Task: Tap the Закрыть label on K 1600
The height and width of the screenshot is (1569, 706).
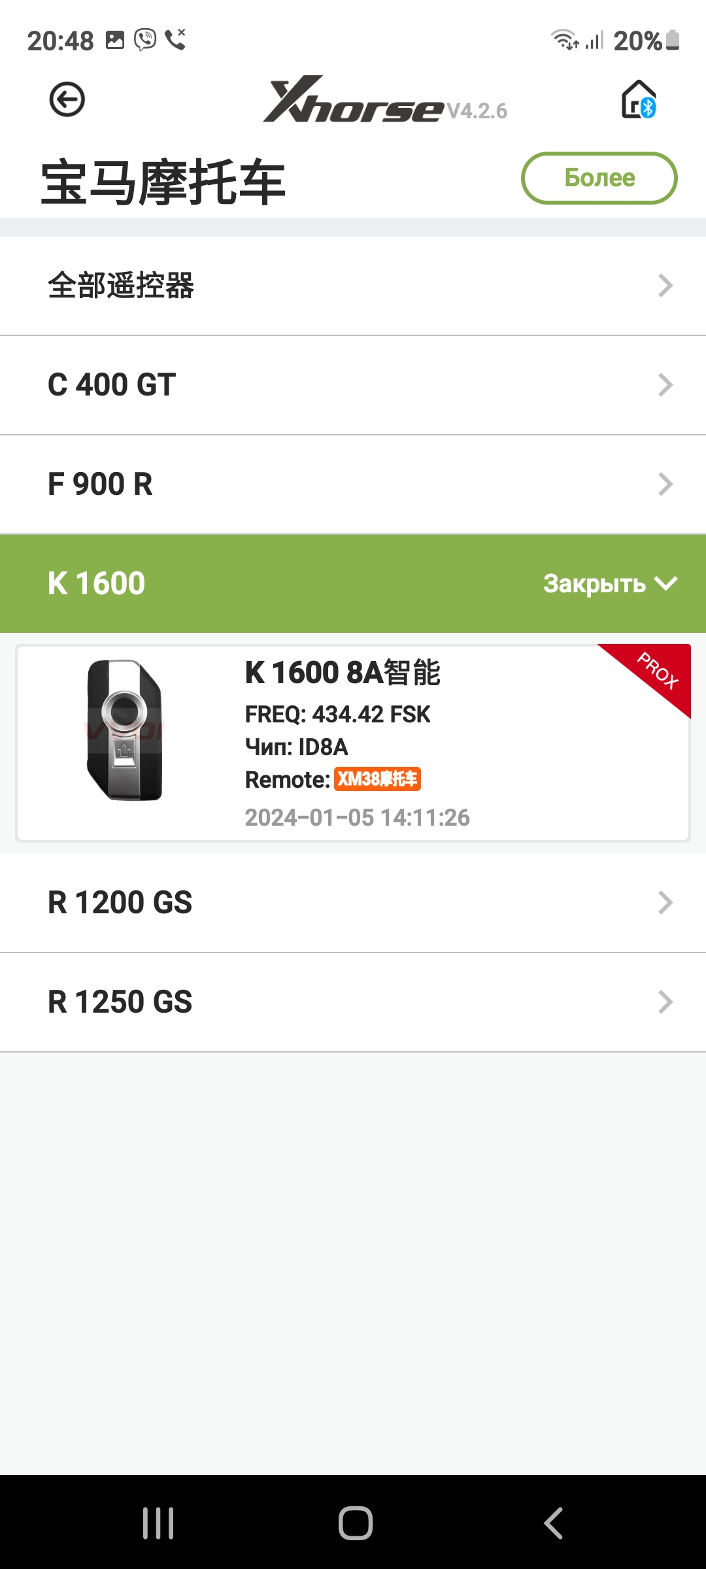Action: click(594, 584)
